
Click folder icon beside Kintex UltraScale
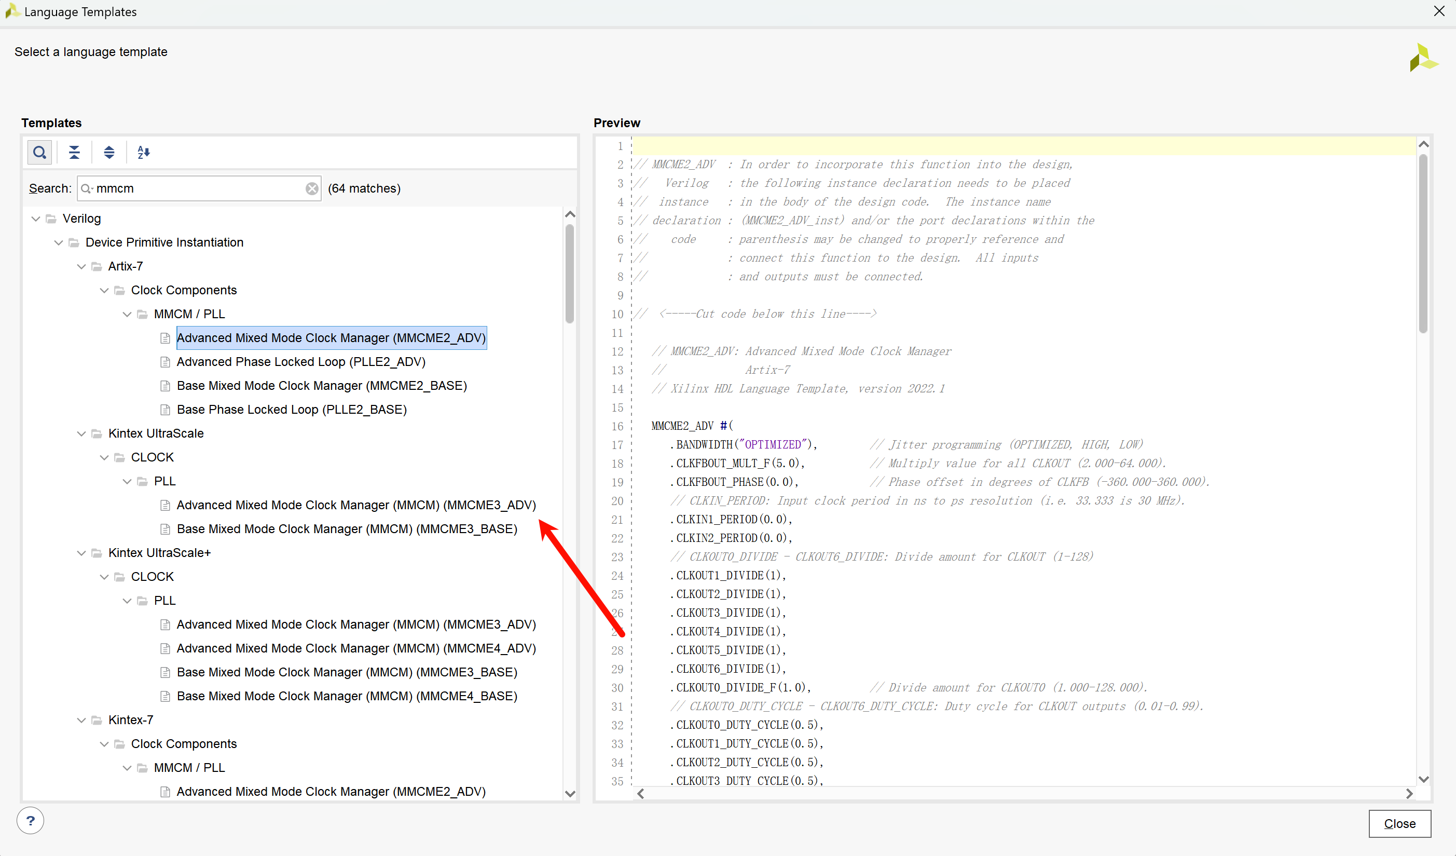[x=97, y=433]
